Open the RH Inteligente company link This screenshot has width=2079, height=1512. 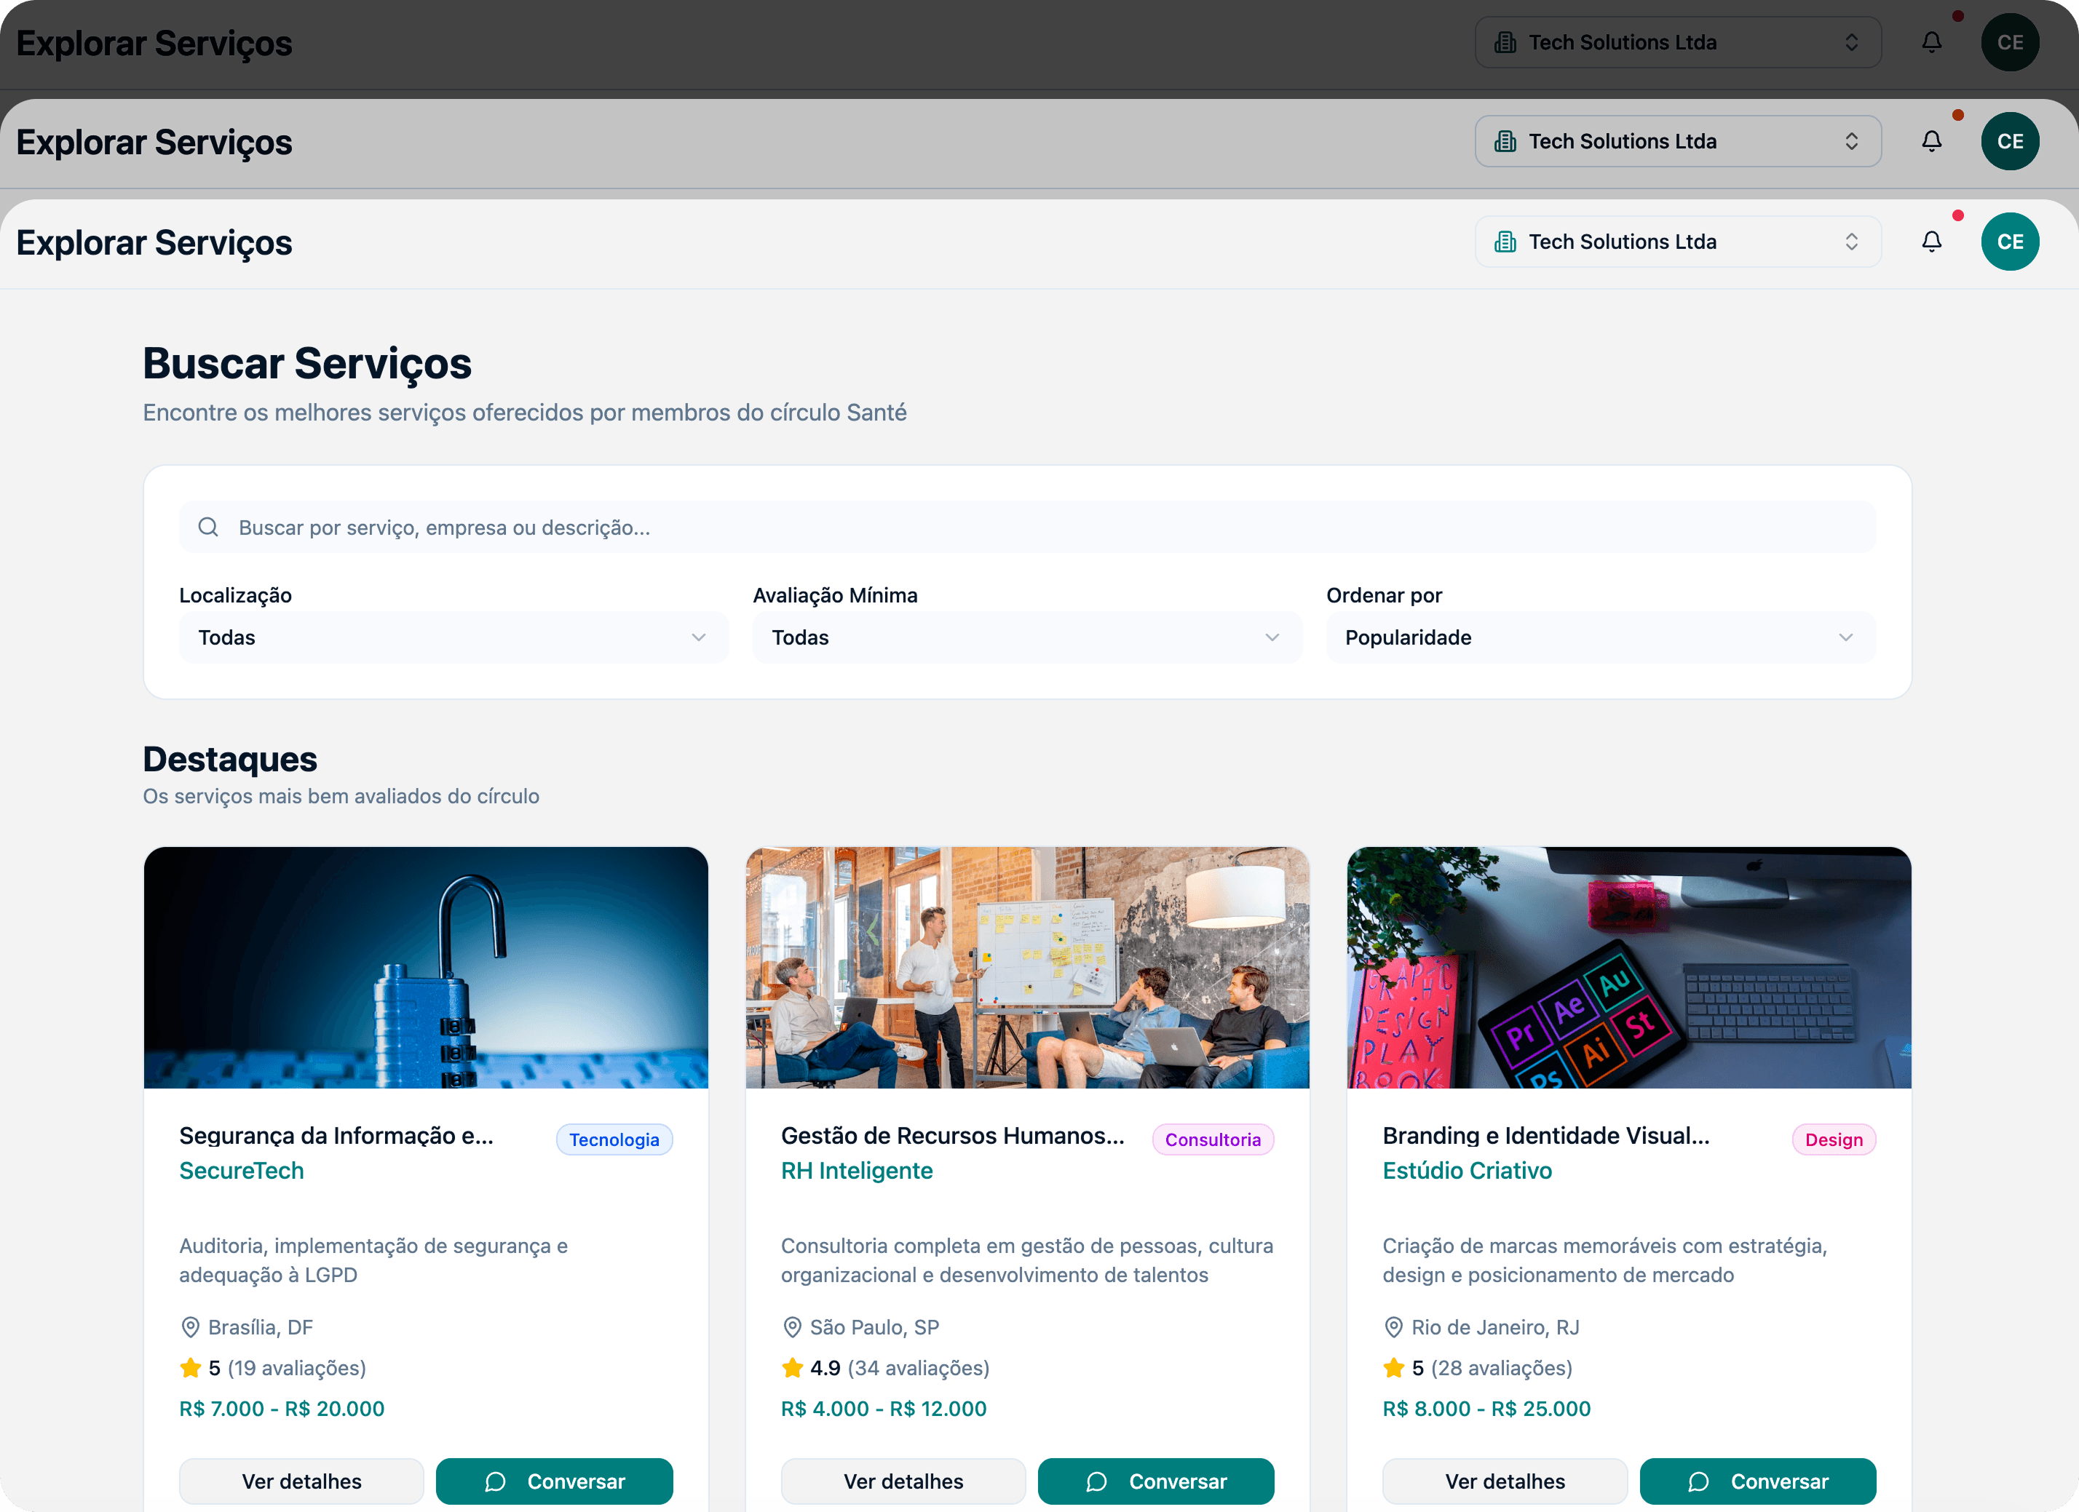click(x=856, y=1170)
